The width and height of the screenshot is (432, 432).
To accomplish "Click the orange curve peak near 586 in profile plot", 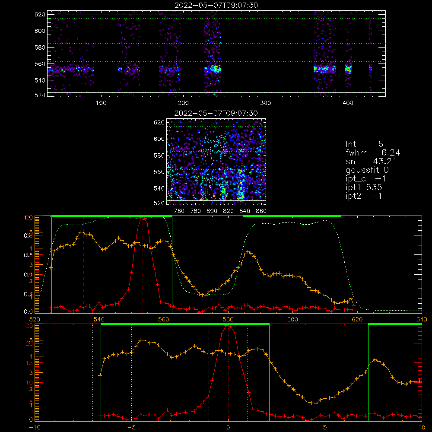I will pos(248,252).
